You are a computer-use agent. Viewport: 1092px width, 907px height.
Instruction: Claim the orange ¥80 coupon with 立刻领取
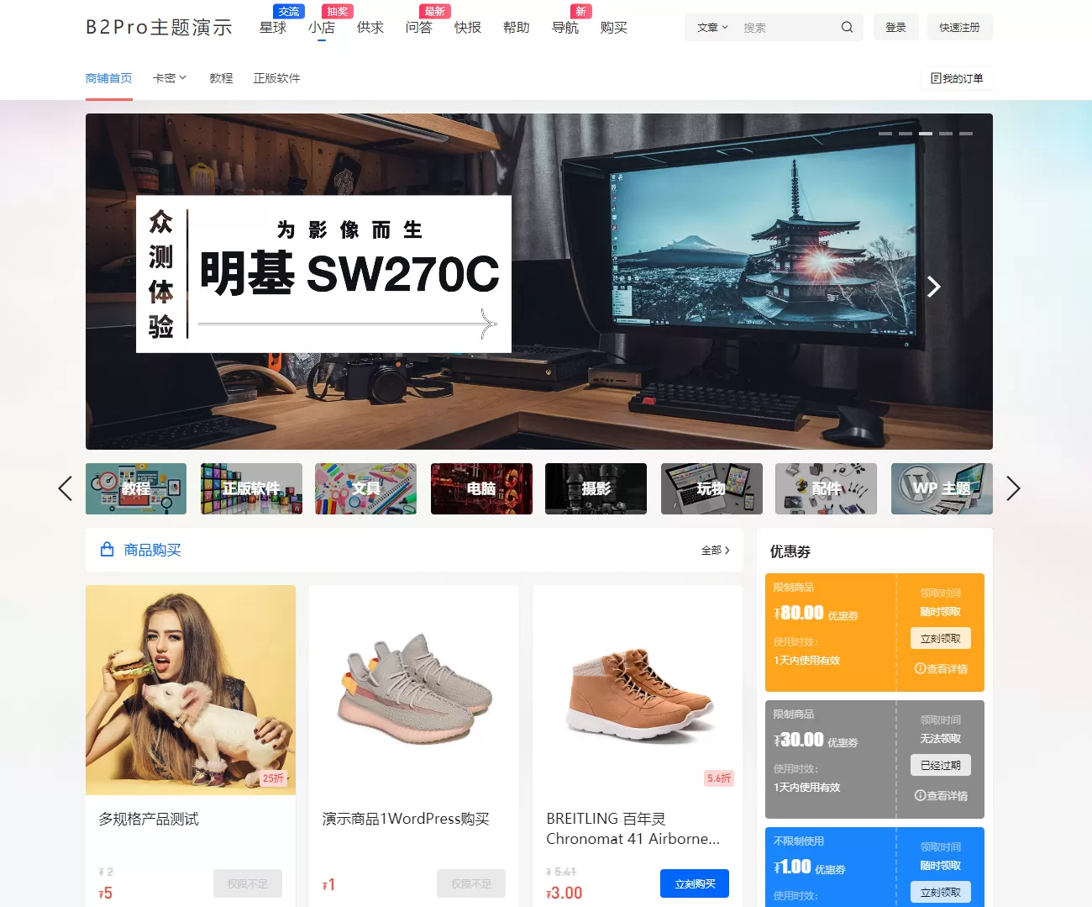pyautogui.click(x=940, y=639)
